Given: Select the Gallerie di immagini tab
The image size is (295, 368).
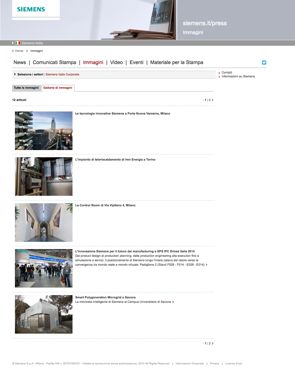Looking at the screenshot, I should pyautogui.click(x=58, y=88).
